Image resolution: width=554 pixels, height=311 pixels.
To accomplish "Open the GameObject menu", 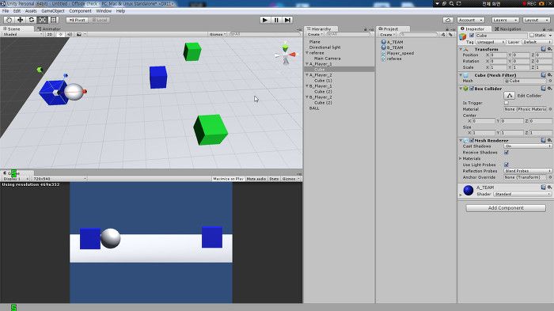I will click(53, 11).
